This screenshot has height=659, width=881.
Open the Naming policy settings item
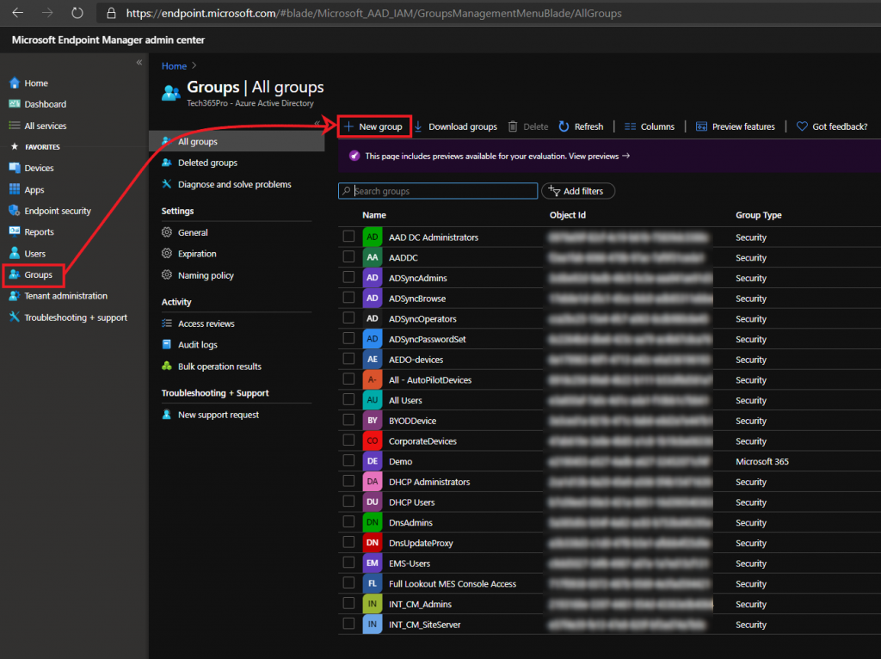point(206,275)
